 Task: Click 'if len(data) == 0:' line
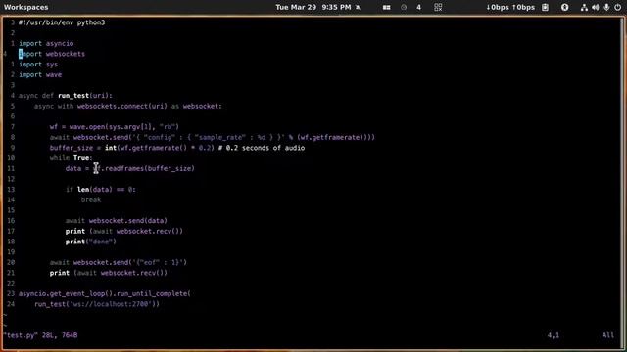pyautogui.click(x=101, y=189)
